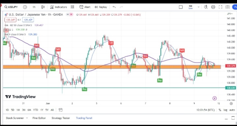
Task: Set chart range to 3M
Action: pyautogui.click(x=24, y=110)
